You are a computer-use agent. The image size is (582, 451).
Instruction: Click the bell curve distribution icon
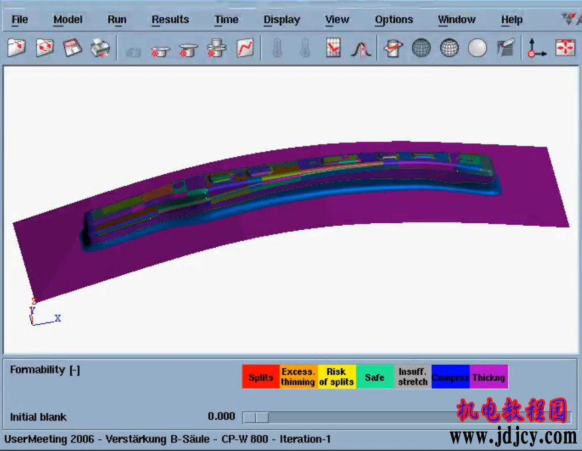point(361,48)
